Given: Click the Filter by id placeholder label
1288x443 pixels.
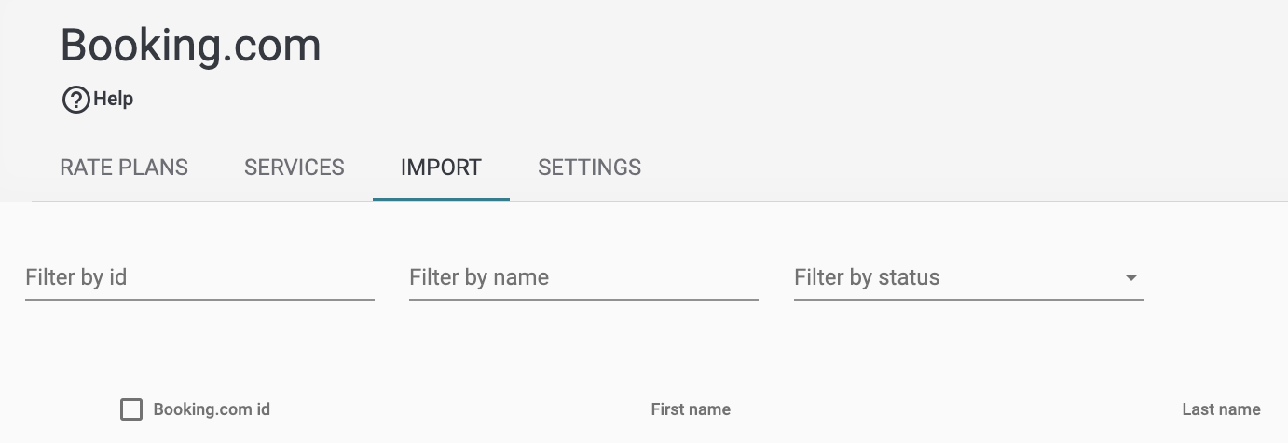Looking at the screenshot, I should coord(76,277).
